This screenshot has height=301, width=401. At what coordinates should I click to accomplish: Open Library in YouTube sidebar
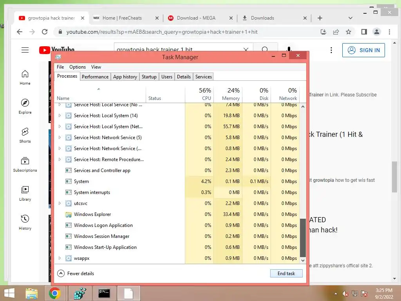[25, 194]
